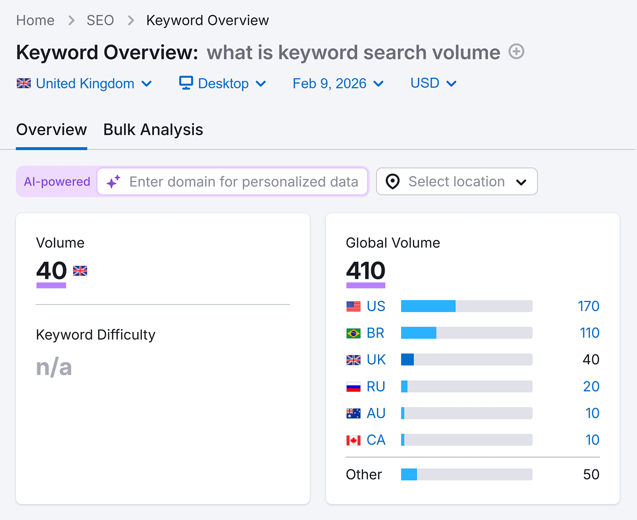Click the UK flag next to Volume 40
637x520 pixels.
80,271
